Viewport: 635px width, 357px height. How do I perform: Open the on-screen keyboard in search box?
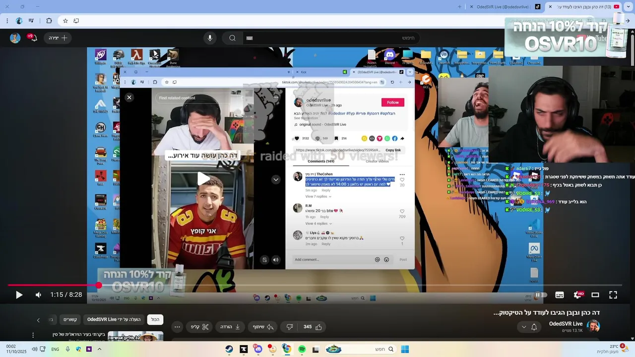[250, 38]
